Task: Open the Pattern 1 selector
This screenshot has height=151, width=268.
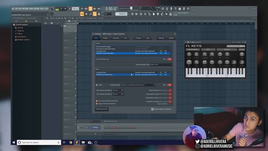Action: pyautogui.click(x=121, y=14)
